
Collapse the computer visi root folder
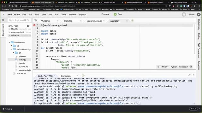click(9, 42)
